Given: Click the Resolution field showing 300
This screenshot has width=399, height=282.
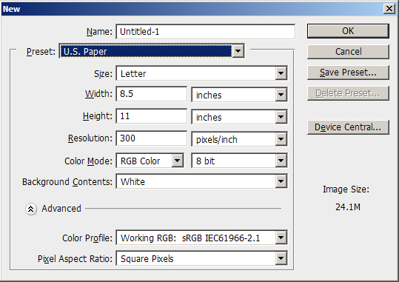Looking at the screenshot, I should coord(152,138).
